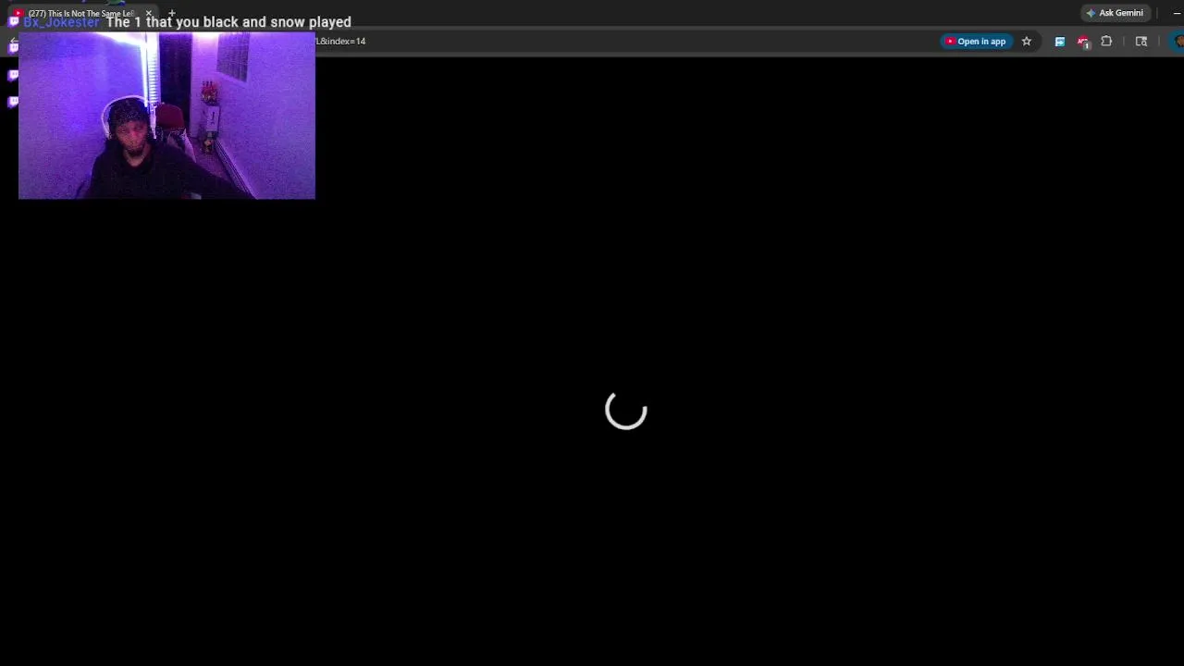Viewport: 1184px width, 666px height.
Task: Open a new browser tab
Action: coord(171,13)
